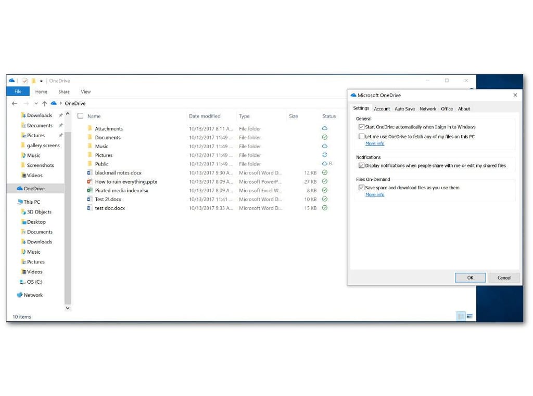This screenshot has height=396, width=533.
Task: Select the Test 2!.docx file
Action: 108,199
